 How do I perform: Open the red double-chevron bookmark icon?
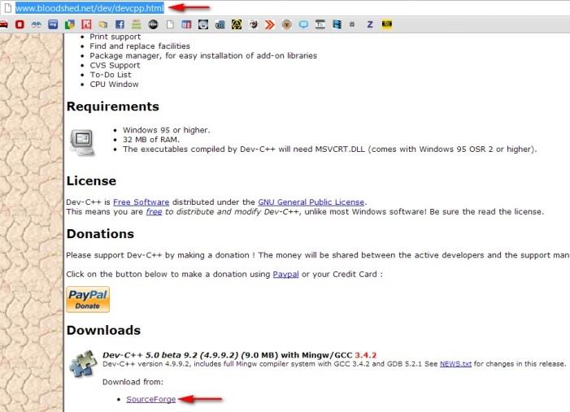[x=270, y=24]
